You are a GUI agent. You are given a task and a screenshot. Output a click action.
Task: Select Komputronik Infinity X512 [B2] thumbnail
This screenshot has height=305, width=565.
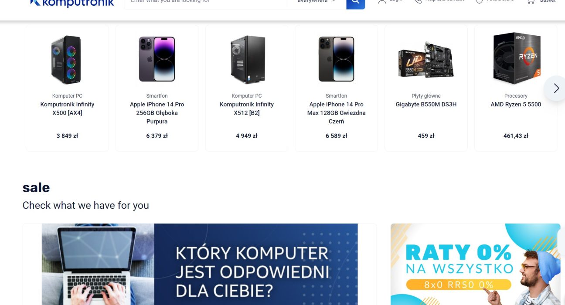pos(247,60)
